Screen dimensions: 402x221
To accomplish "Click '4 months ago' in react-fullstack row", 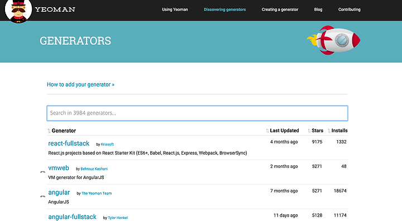I will (284, 142).
